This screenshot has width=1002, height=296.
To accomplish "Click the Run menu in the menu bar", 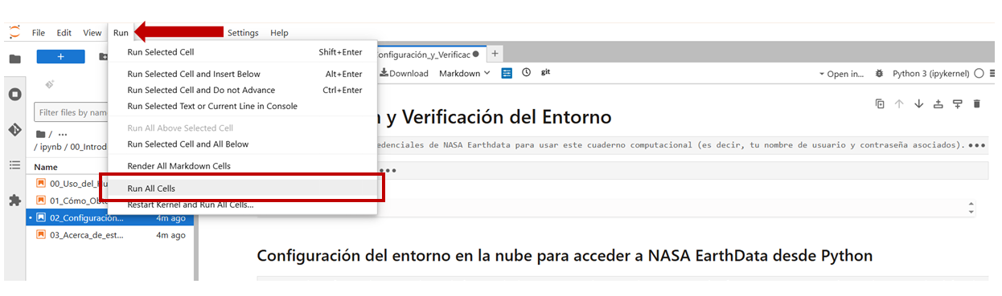I will coord(121,33).
